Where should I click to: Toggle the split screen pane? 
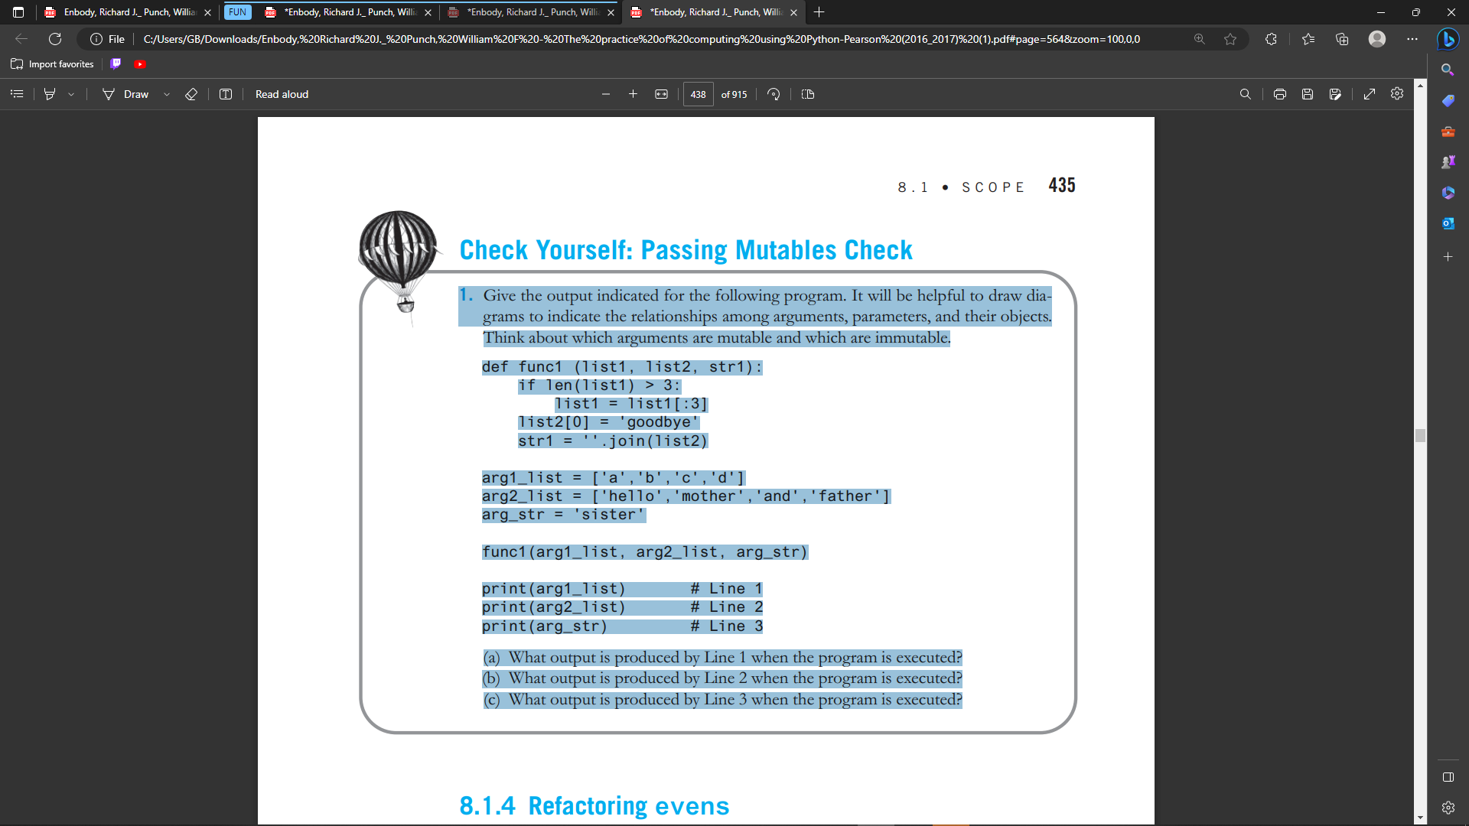coord(1448,777)
